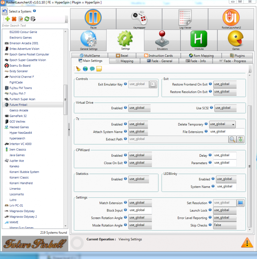The image size is (257, 259).
Task: Click info icon beside Select a System
Action: tap(35, 11)
